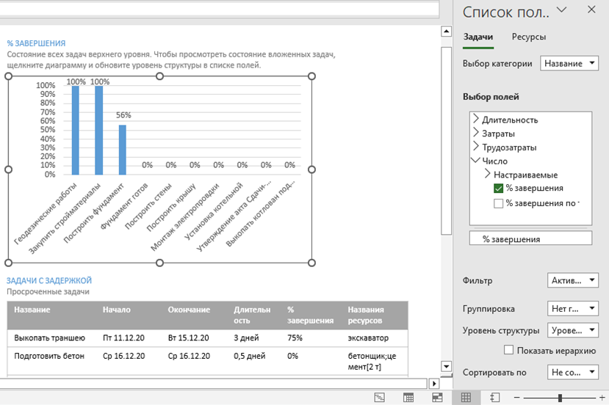Click the vertical scrollbar thumb

click(446, 141)
